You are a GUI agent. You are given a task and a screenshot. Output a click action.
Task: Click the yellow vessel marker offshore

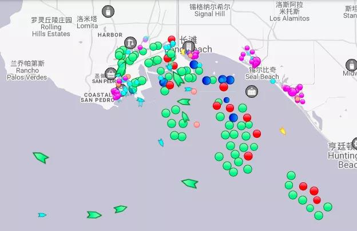pos(283,131)
